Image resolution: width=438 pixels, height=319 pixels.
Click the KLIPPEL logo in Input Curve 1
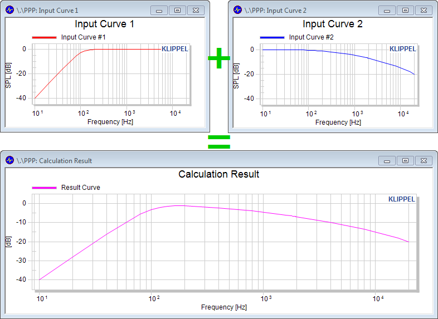(174, 49)
